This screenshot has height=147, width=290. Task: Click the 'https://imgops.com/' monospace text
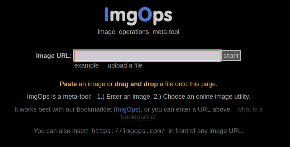128,131
